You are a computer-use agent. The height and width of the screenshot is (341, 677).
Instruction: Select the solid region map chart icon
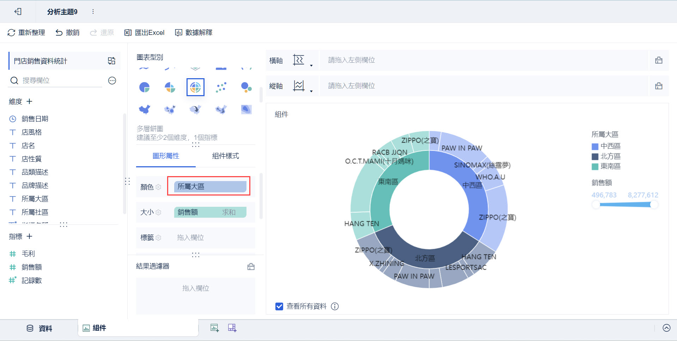pyautogui.click(x=145, y=110)
